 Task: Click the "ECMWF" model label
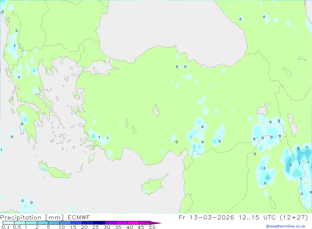click(79, 217)
